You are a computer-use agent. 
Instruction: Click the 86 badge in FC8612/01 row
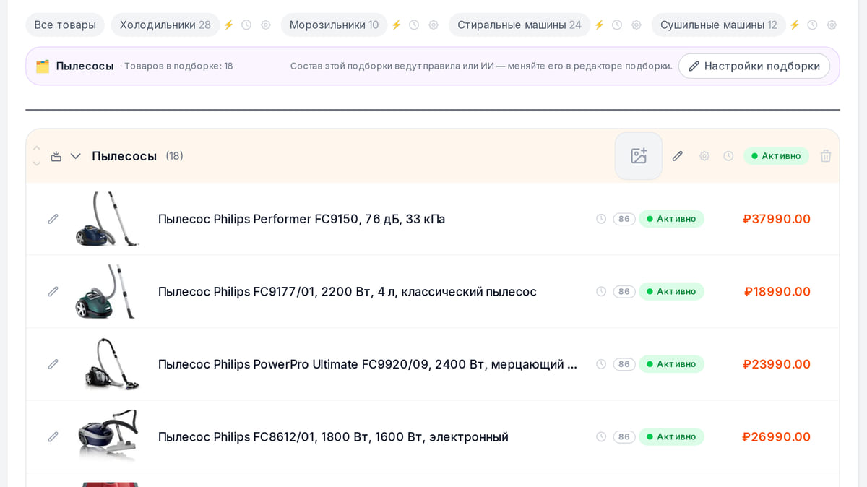624,436
